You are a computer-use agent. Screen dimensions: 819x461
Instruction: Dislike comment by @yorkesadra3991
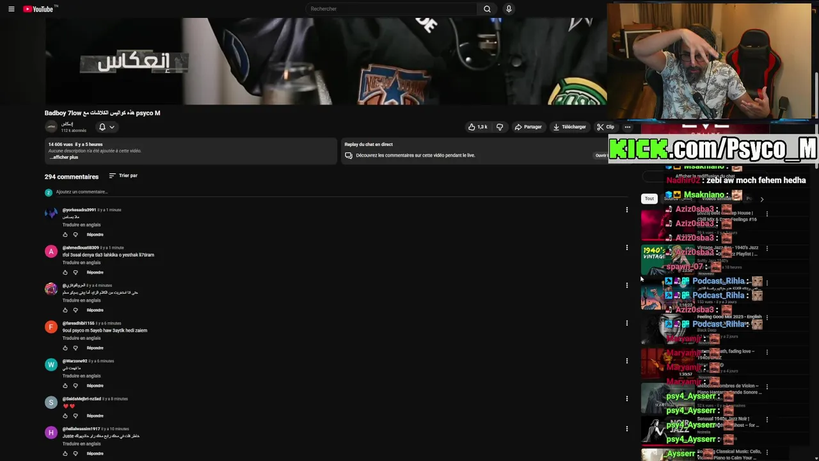75,234
